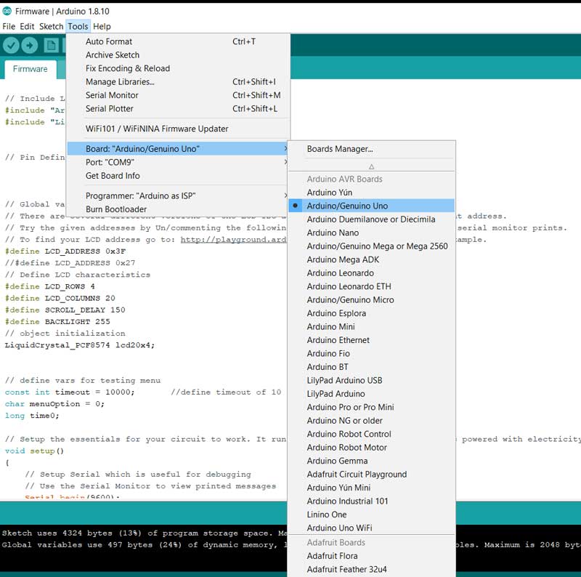Image resolution: width=581 pixels, height=577 pixels.
Task: Click the '#define LCD_ADDRESS 0x3F' code line
Action: (65, 251)
